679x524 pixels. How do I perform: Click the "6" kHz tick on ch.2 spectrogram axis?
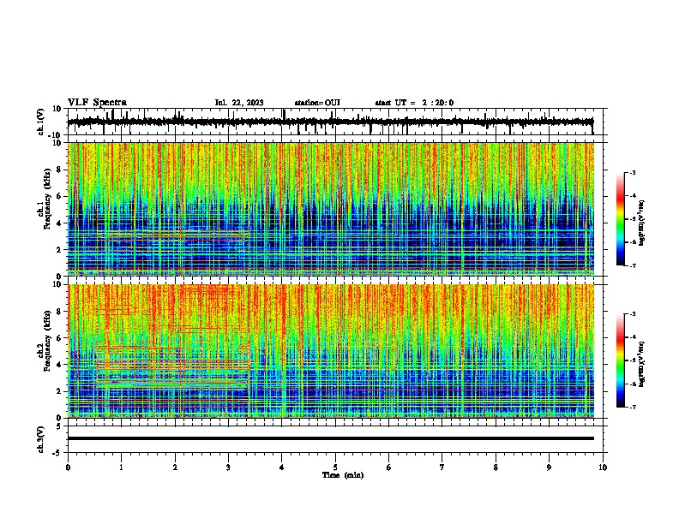coord(59,337)
